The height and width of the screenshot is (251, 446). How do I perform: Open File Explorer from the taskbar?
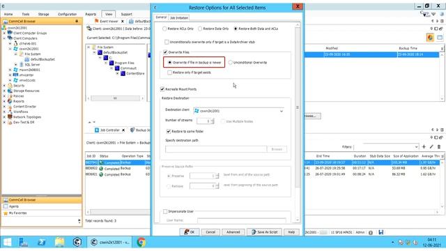[x=59, y=242]
